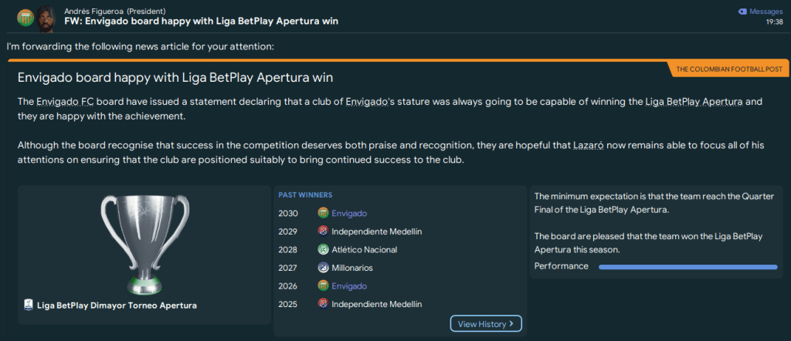Click Andrés Figueroa's portrait avatar
791x341 pixels.
(47, 16)
